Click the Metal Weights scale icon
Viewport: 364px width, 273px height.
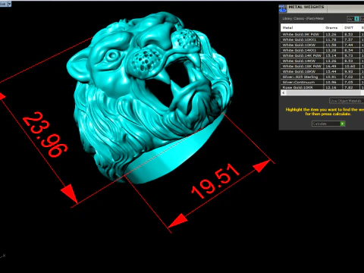pyautogui.click(x=283, y=9)
